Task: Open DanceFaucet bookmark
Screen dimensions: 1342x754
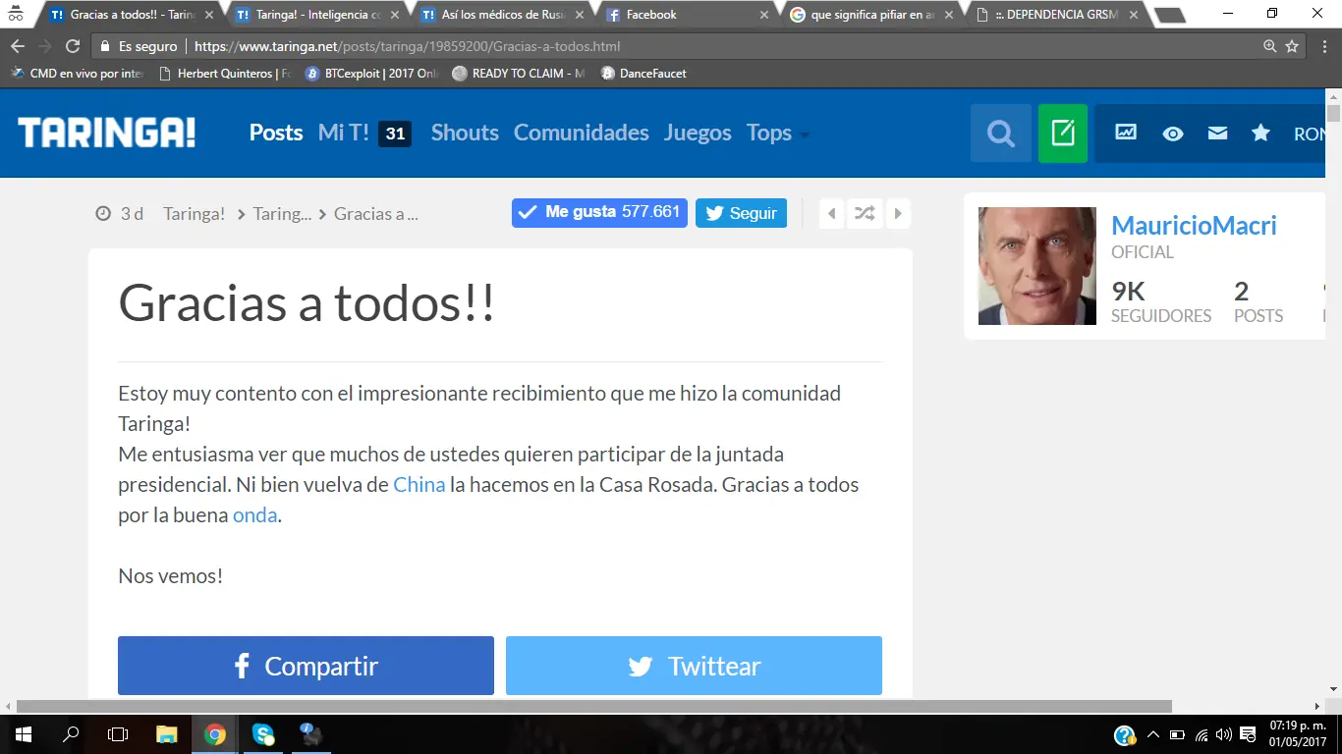Action: coord(643,74)
